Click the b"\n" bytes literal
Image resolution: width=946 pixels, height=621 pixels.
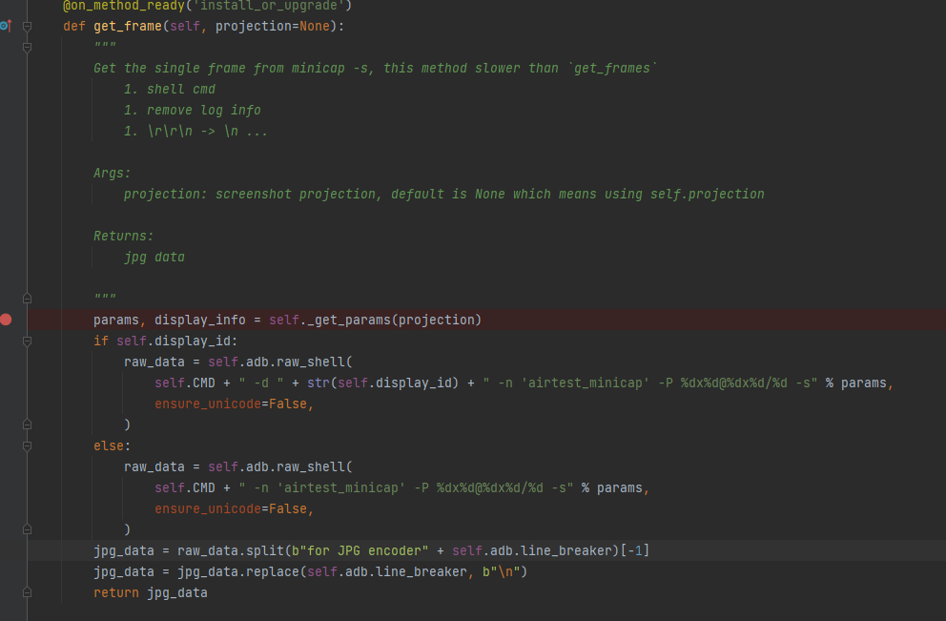tap(501, 572)
